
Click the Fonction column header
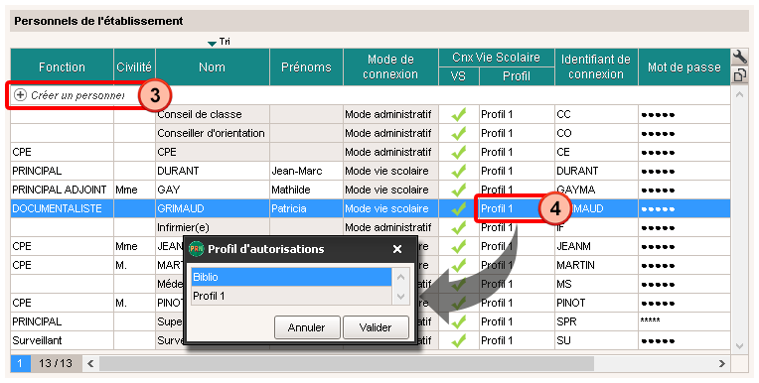coord(62,67)
